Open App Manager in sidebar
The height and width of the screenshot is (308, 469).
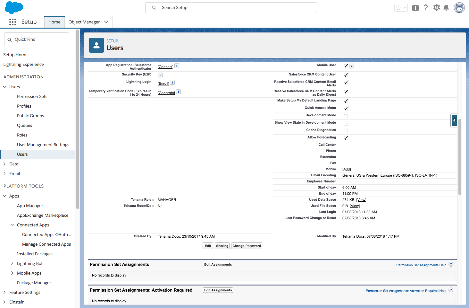[30, 206]
